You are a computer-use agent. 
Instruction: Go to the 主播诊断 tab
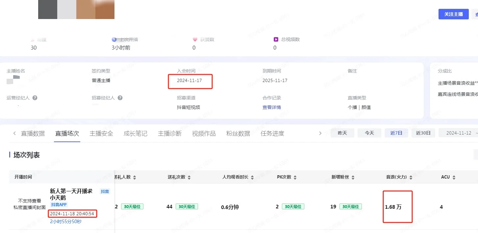(x=170, y=134)
